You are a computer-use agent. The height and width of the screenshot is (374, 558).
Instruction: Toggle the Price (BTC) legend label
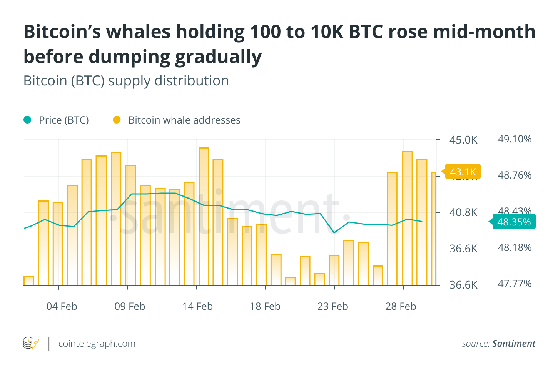point(64,120)
